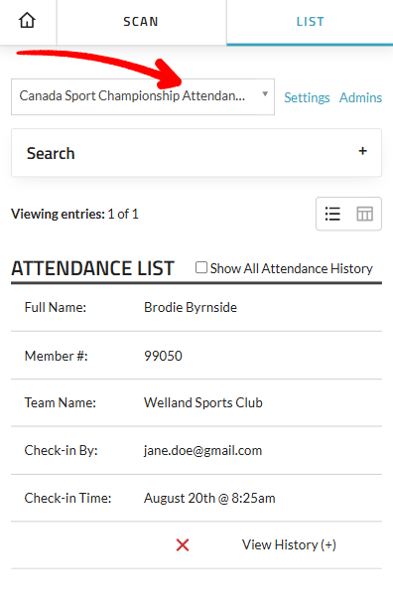This screenshot has width=393, height=613.
Task: Go to the home icon
Action: [x=27, y=20]
